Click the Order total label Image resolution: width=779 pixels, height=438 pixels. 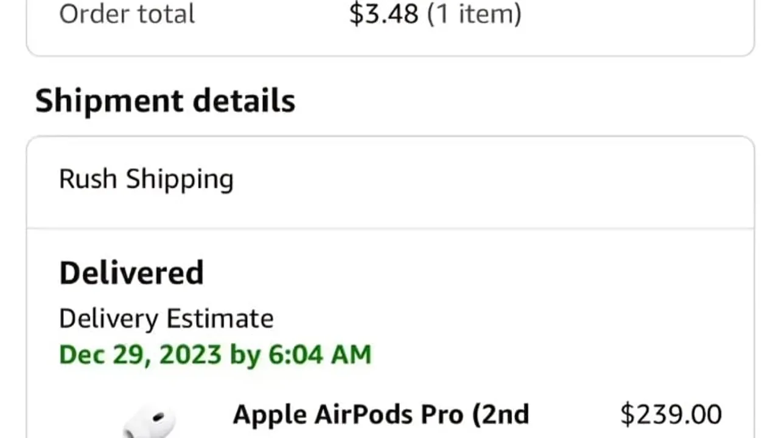(x=127, y=13)
